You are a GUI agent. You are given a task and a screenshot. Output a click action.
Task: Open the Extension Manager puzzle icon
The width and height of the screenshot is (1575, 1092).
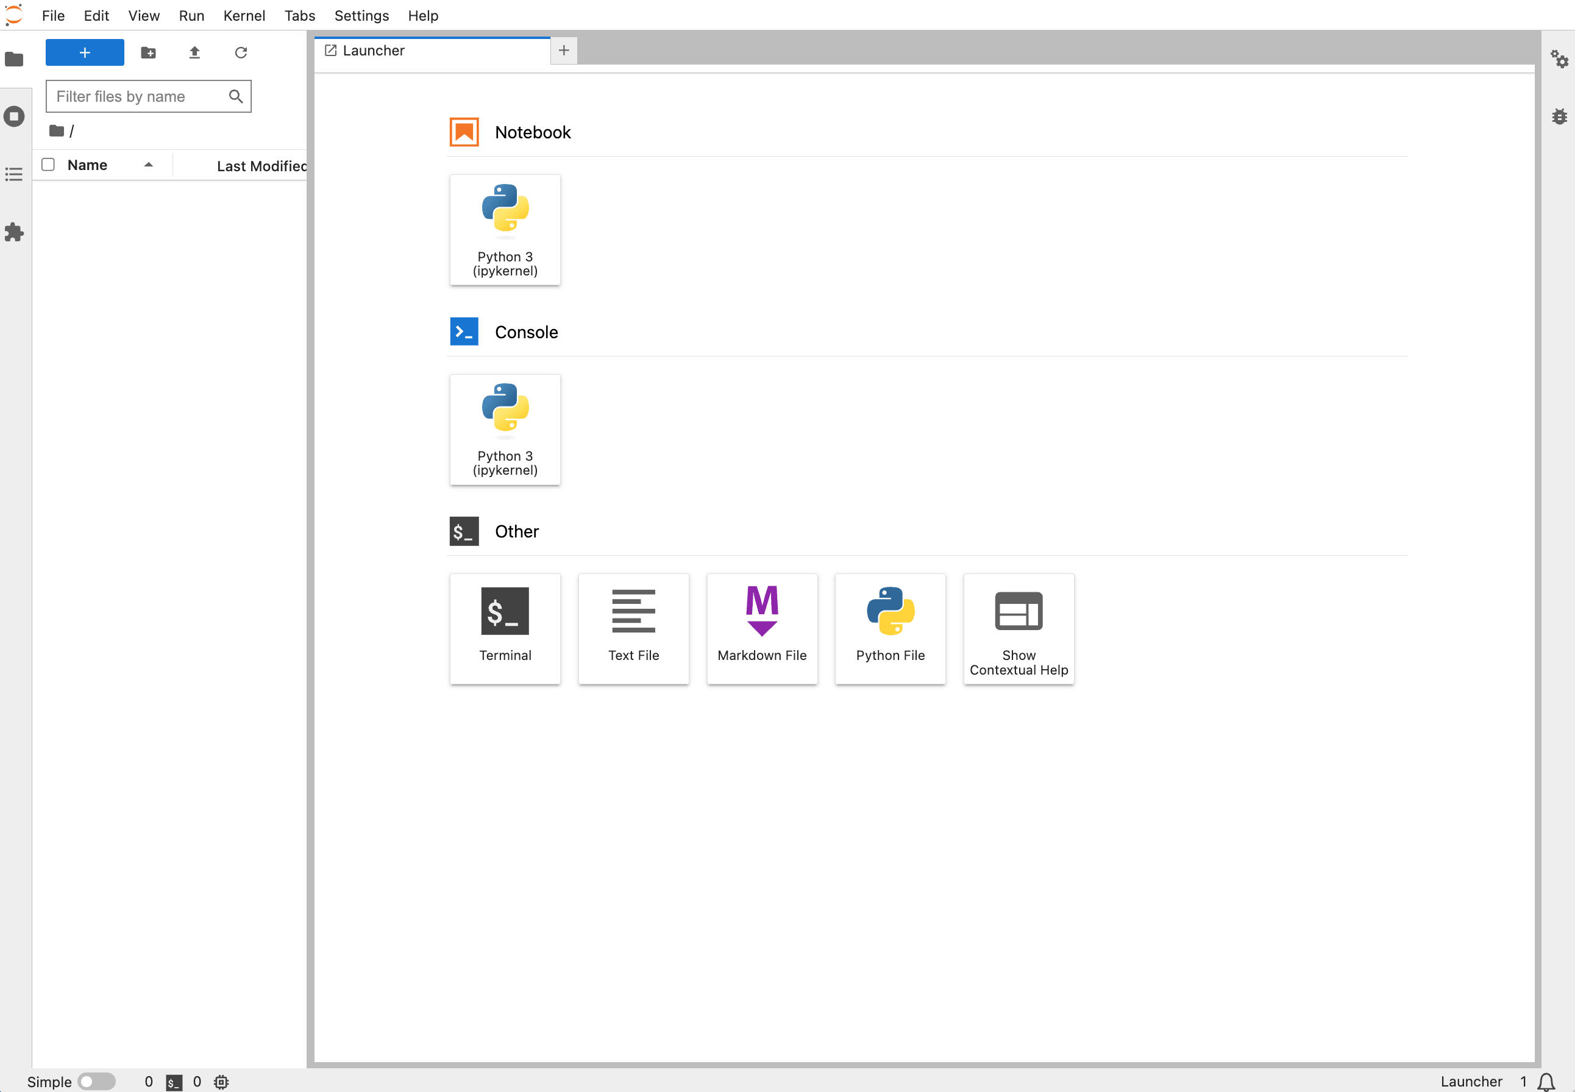(15, 232)
